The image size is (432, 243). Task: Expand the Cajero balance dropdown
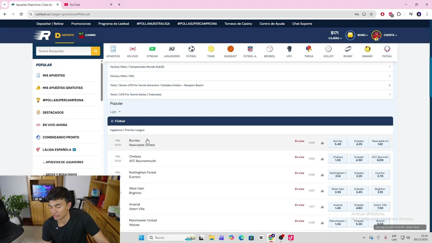(x=335, y=38)
